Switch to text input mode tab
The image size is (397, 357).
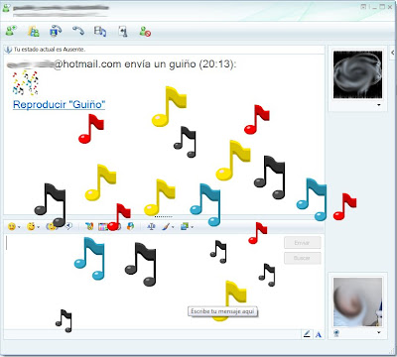tap(319, 334)
